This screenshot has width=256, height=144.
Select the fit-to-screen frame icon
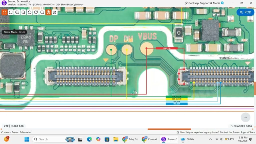coord(11,12)
